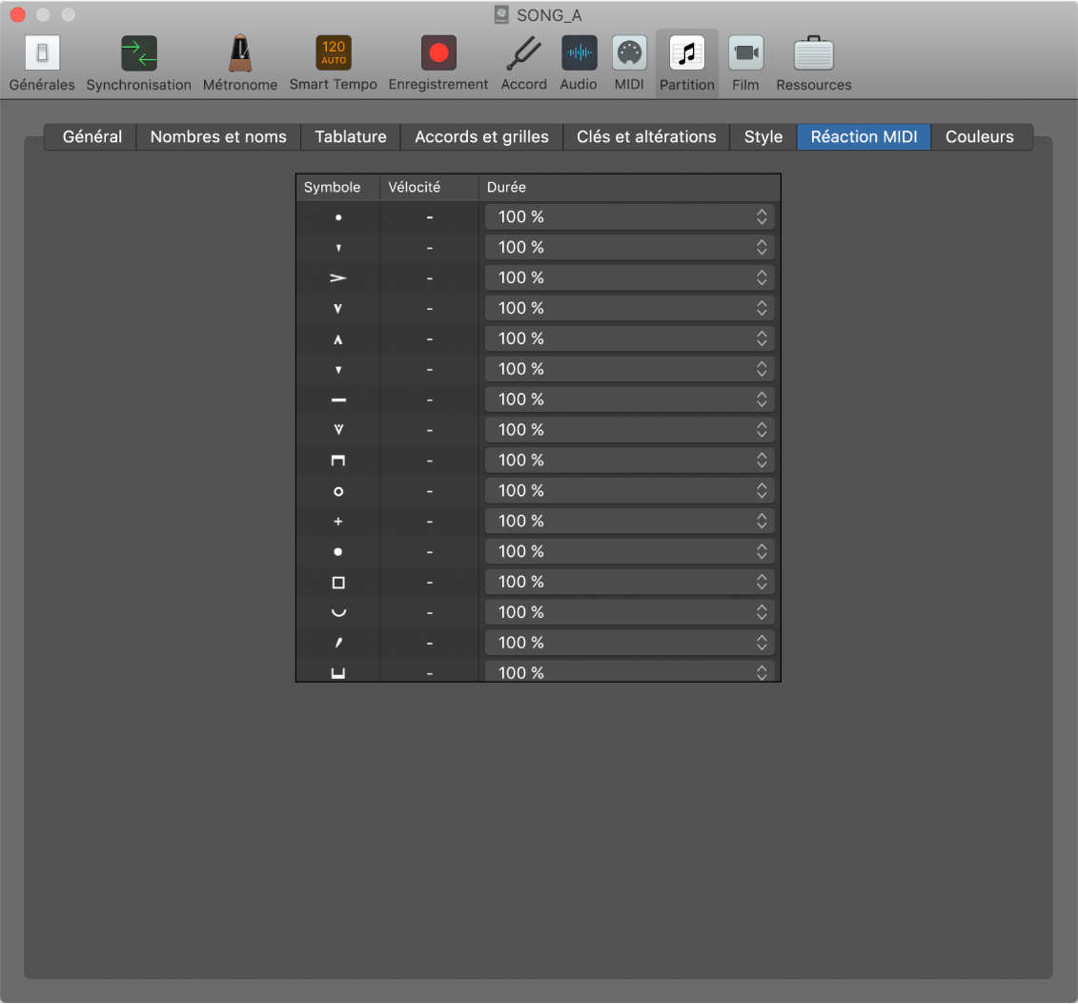Open the Audio settings pane
Image resolution: width=1078 pixels, height=1004 pixels.
pyautogui.click(x=579, y=63)
